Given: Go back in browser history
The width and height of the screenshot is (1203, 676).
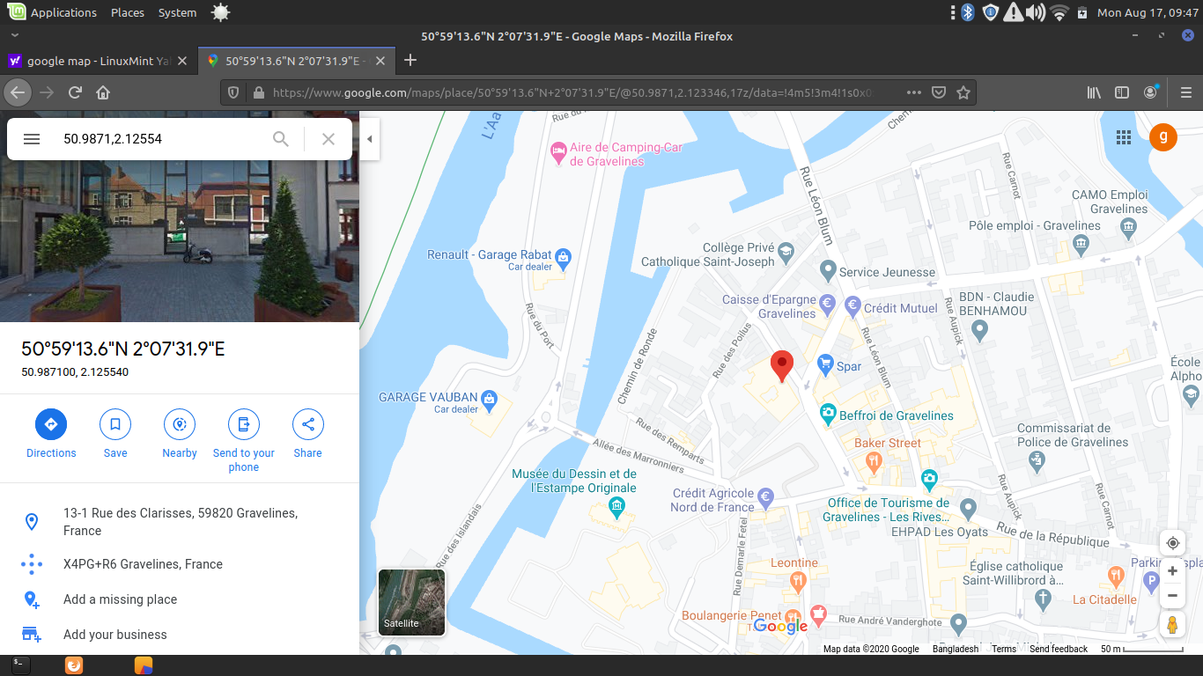Looking at the screenshot, I should 18,92.
